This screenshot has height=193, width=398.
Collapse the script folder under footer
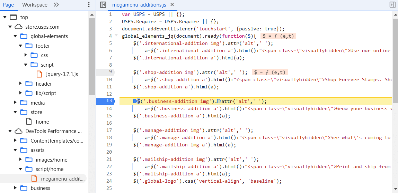[x=26, y=65]
